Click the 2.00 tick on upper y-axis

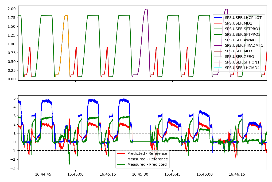coord(12,9)
